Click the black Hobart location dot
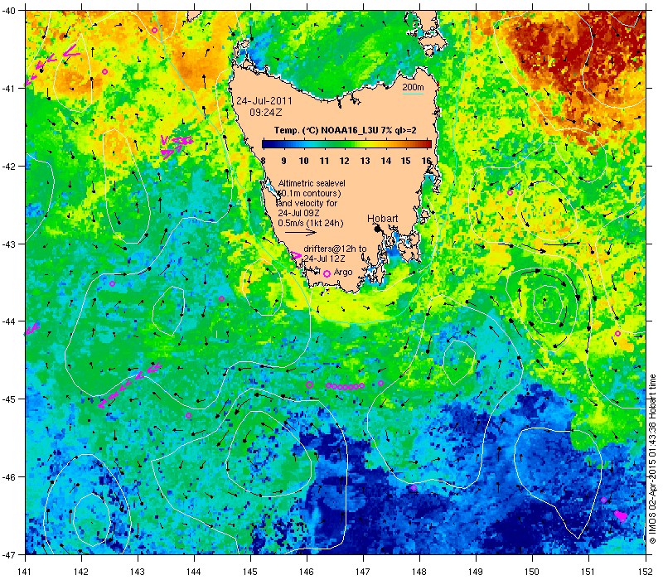 377,229
